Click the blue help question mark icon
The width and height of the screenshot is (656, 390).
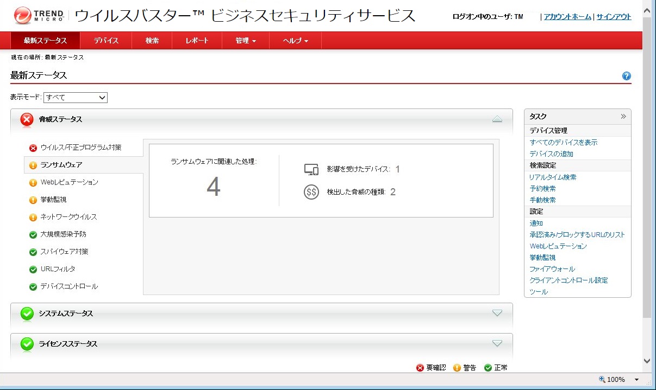626,76
